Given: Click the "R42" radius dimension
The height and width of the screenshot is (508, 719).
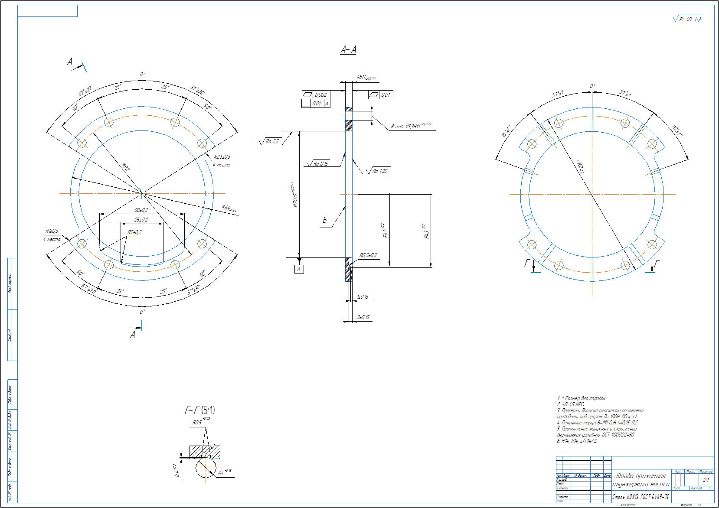Looking at the screenshot, I should [x=384, y=231].
